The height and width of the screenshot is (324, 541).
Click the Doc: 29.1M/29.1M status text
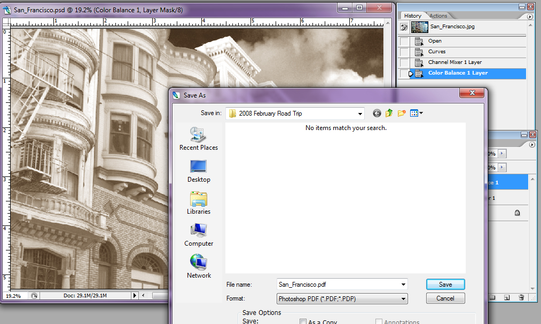(x=85, y=295)
